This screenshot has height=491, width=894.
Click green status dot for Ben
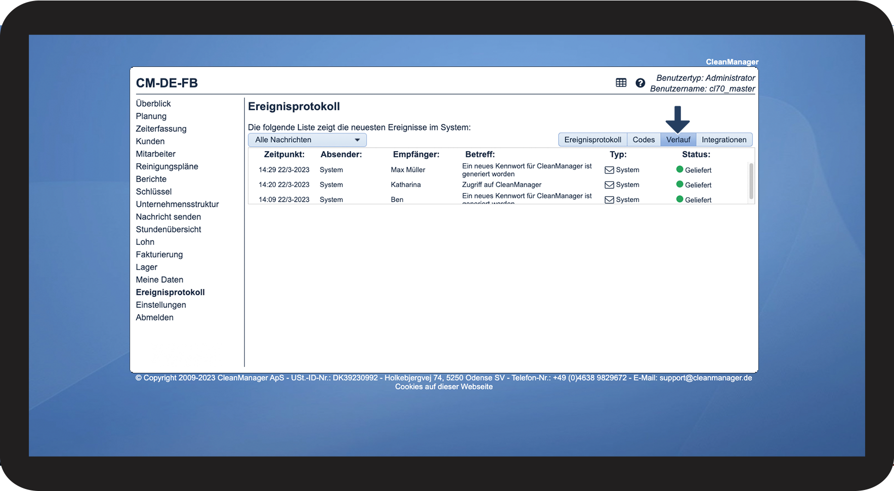click(x=679, y=199)
